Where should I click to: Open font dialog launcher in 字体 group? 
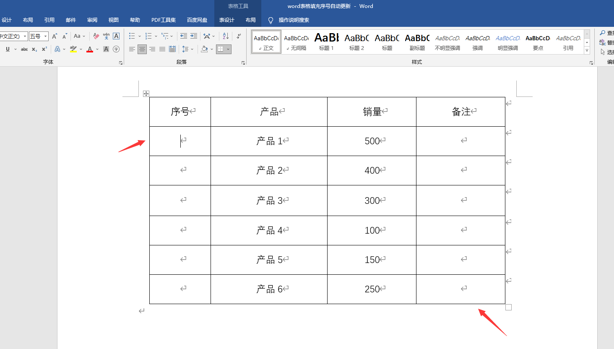121,63
